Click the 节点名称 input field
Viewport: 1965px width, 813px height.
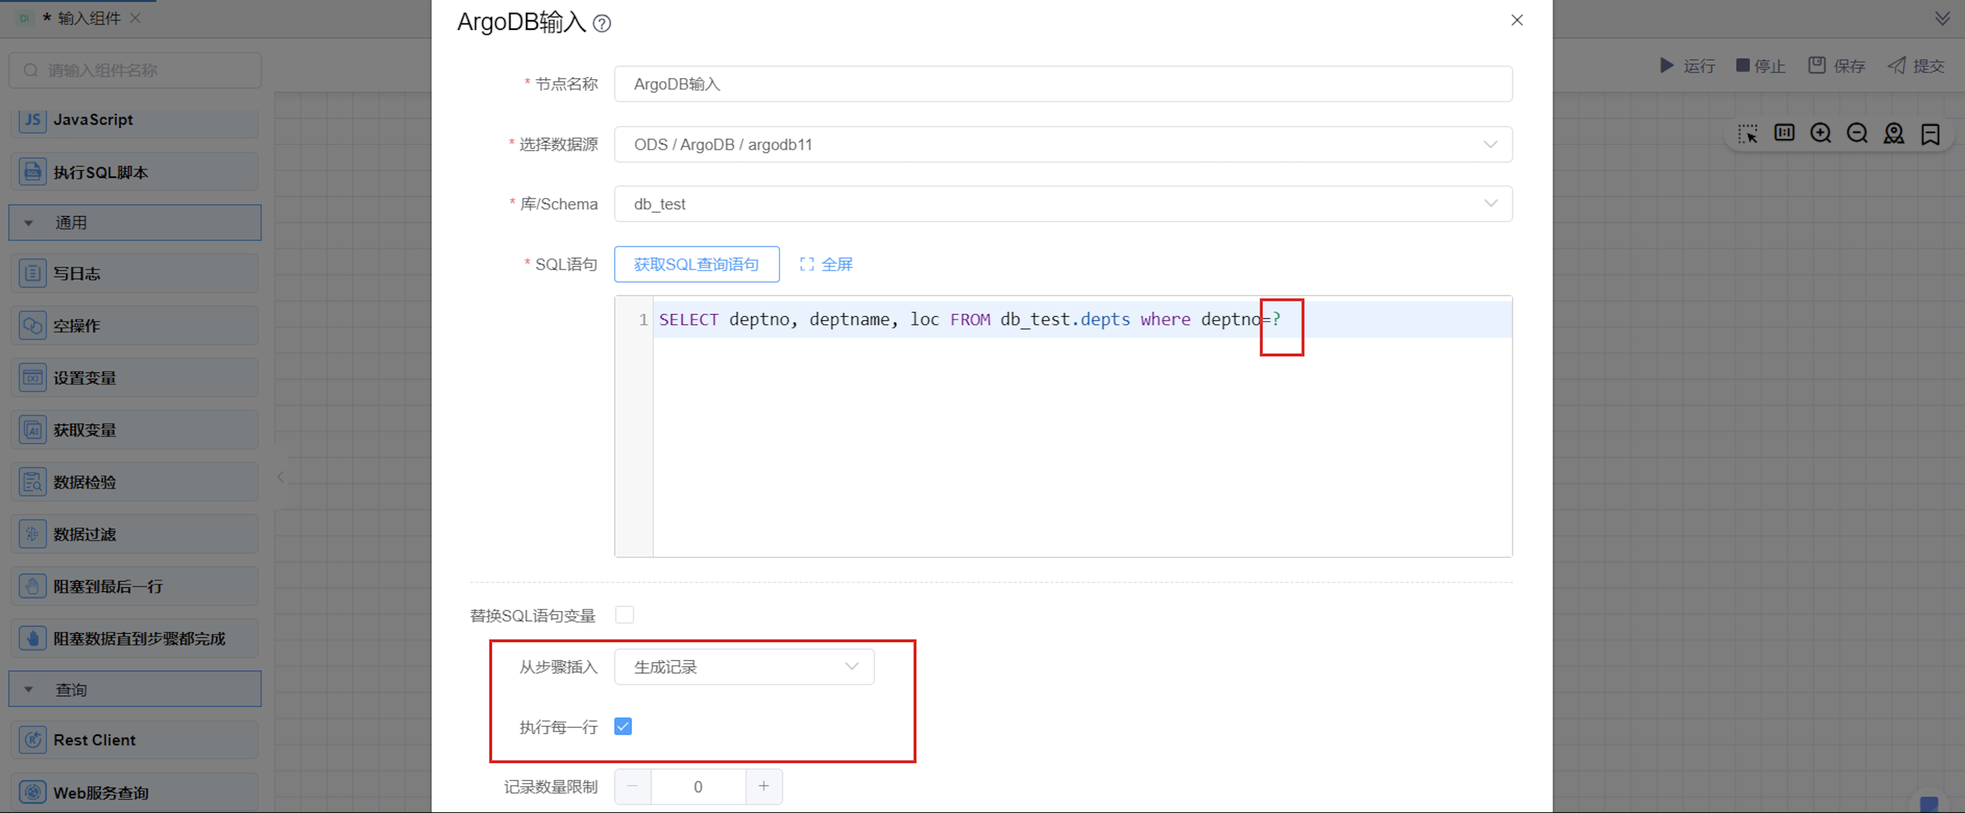click(x=1062, y=84)
